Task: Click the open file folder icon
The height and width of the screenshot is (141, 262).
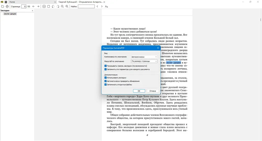Action: coord(3,7)
